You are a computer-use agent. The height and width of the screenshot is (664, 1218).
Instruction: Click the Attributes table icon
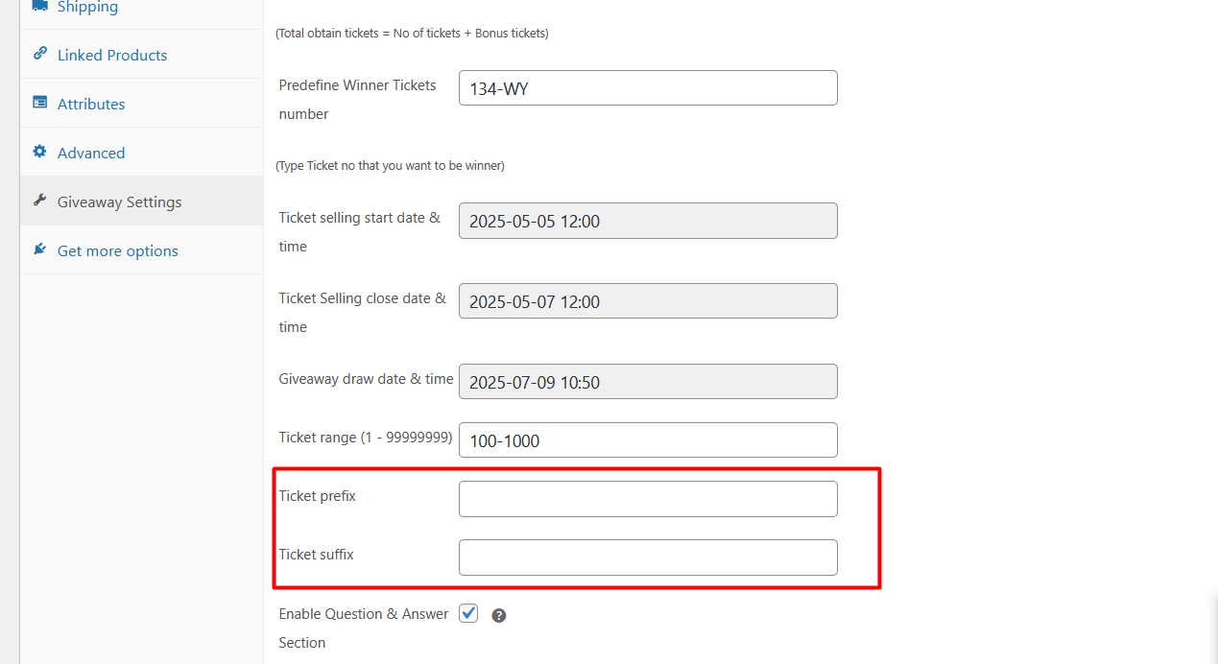click(39, 103)
